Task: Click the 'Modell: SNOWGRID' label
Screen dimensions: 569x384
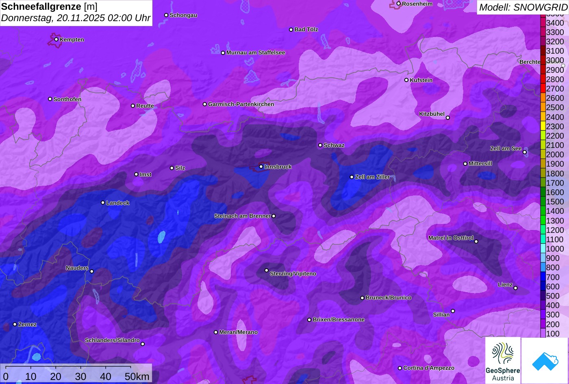Action: point(523,7)
